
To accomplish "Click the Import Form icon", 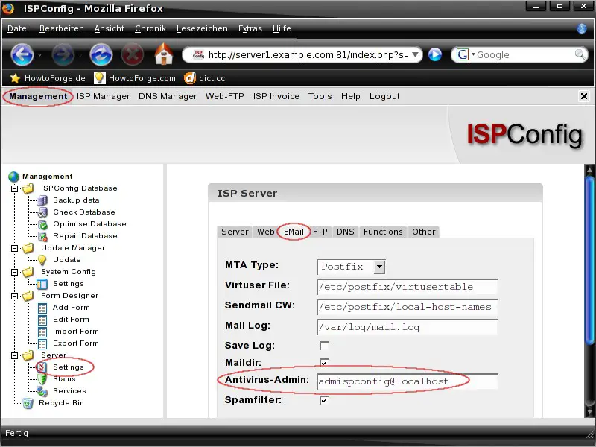I will pos(42,332).
